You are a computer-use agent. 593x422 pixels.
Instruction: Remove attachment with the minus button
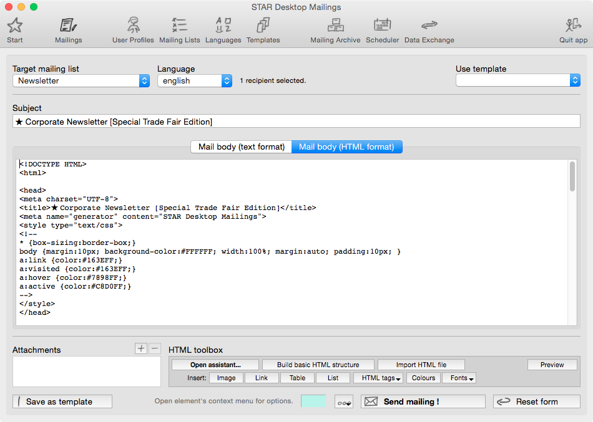(x=155, y=348)
